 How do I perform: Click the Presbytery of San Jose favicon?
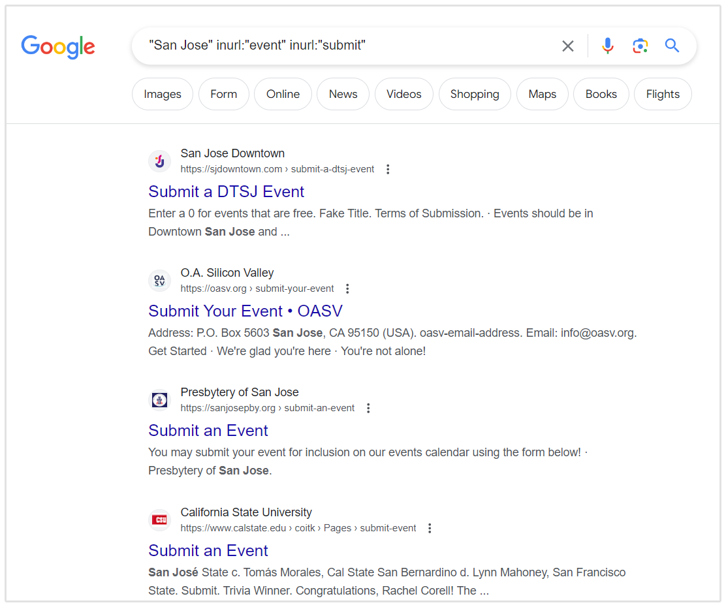coord(159,400)
